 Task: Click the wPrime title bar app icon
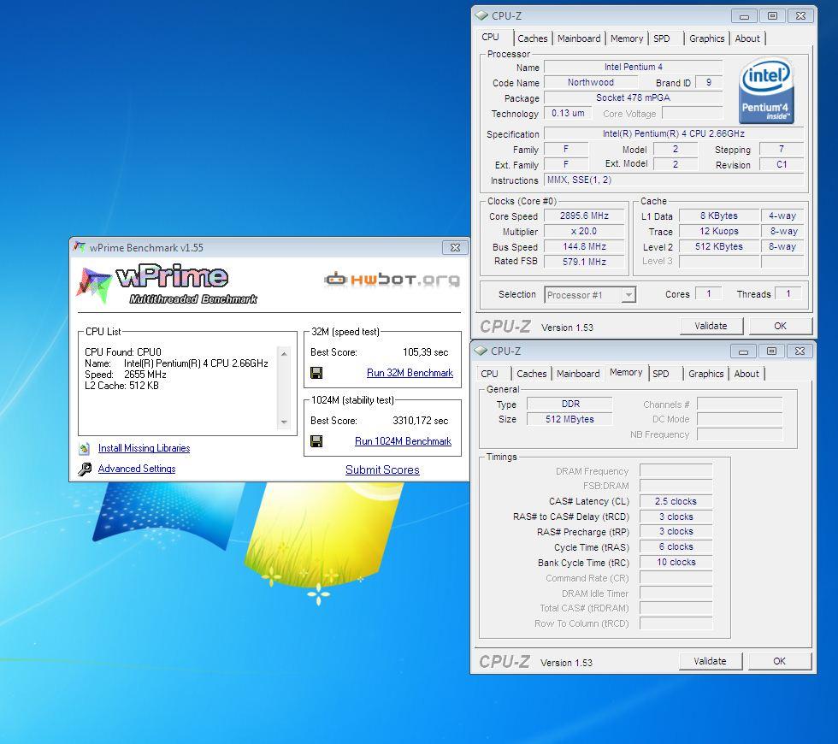click(79, 247)
